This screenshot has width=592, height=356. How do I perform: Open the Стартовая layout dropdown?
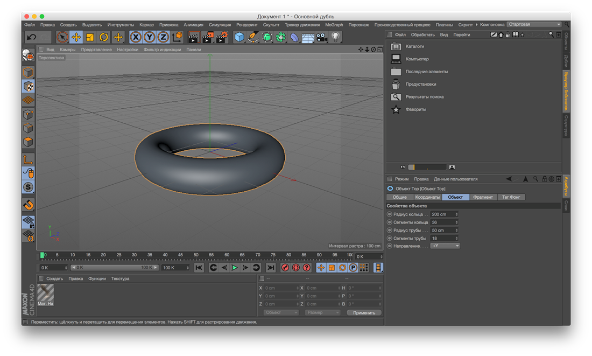click(534, 24)
